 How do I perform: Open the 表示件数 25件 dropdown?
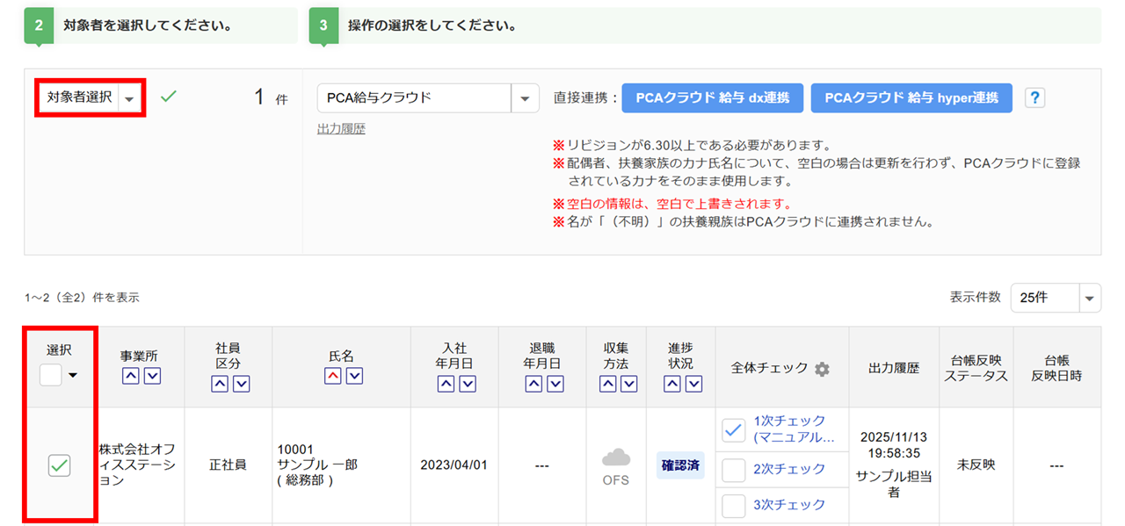(x=1090, y=298)
